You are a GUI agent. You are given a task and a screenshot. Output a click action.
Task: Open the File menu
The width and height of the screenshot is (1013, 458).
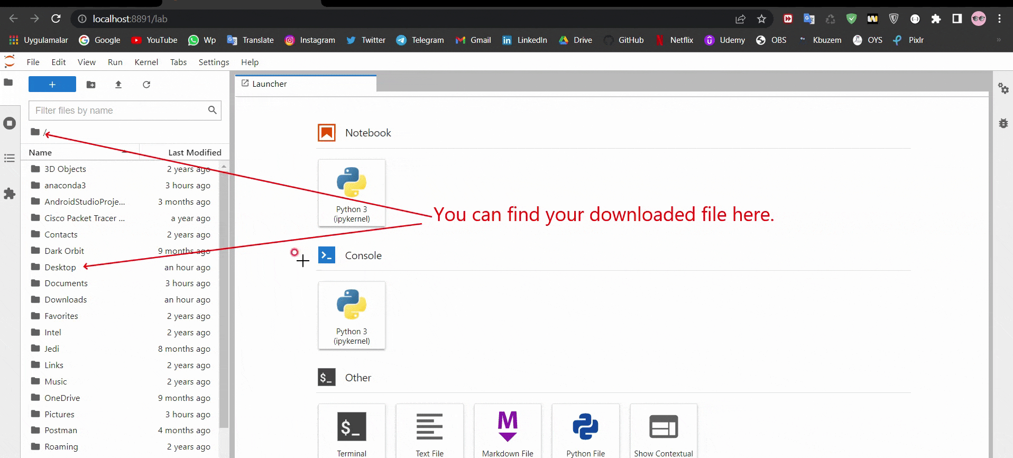point(33,62)
